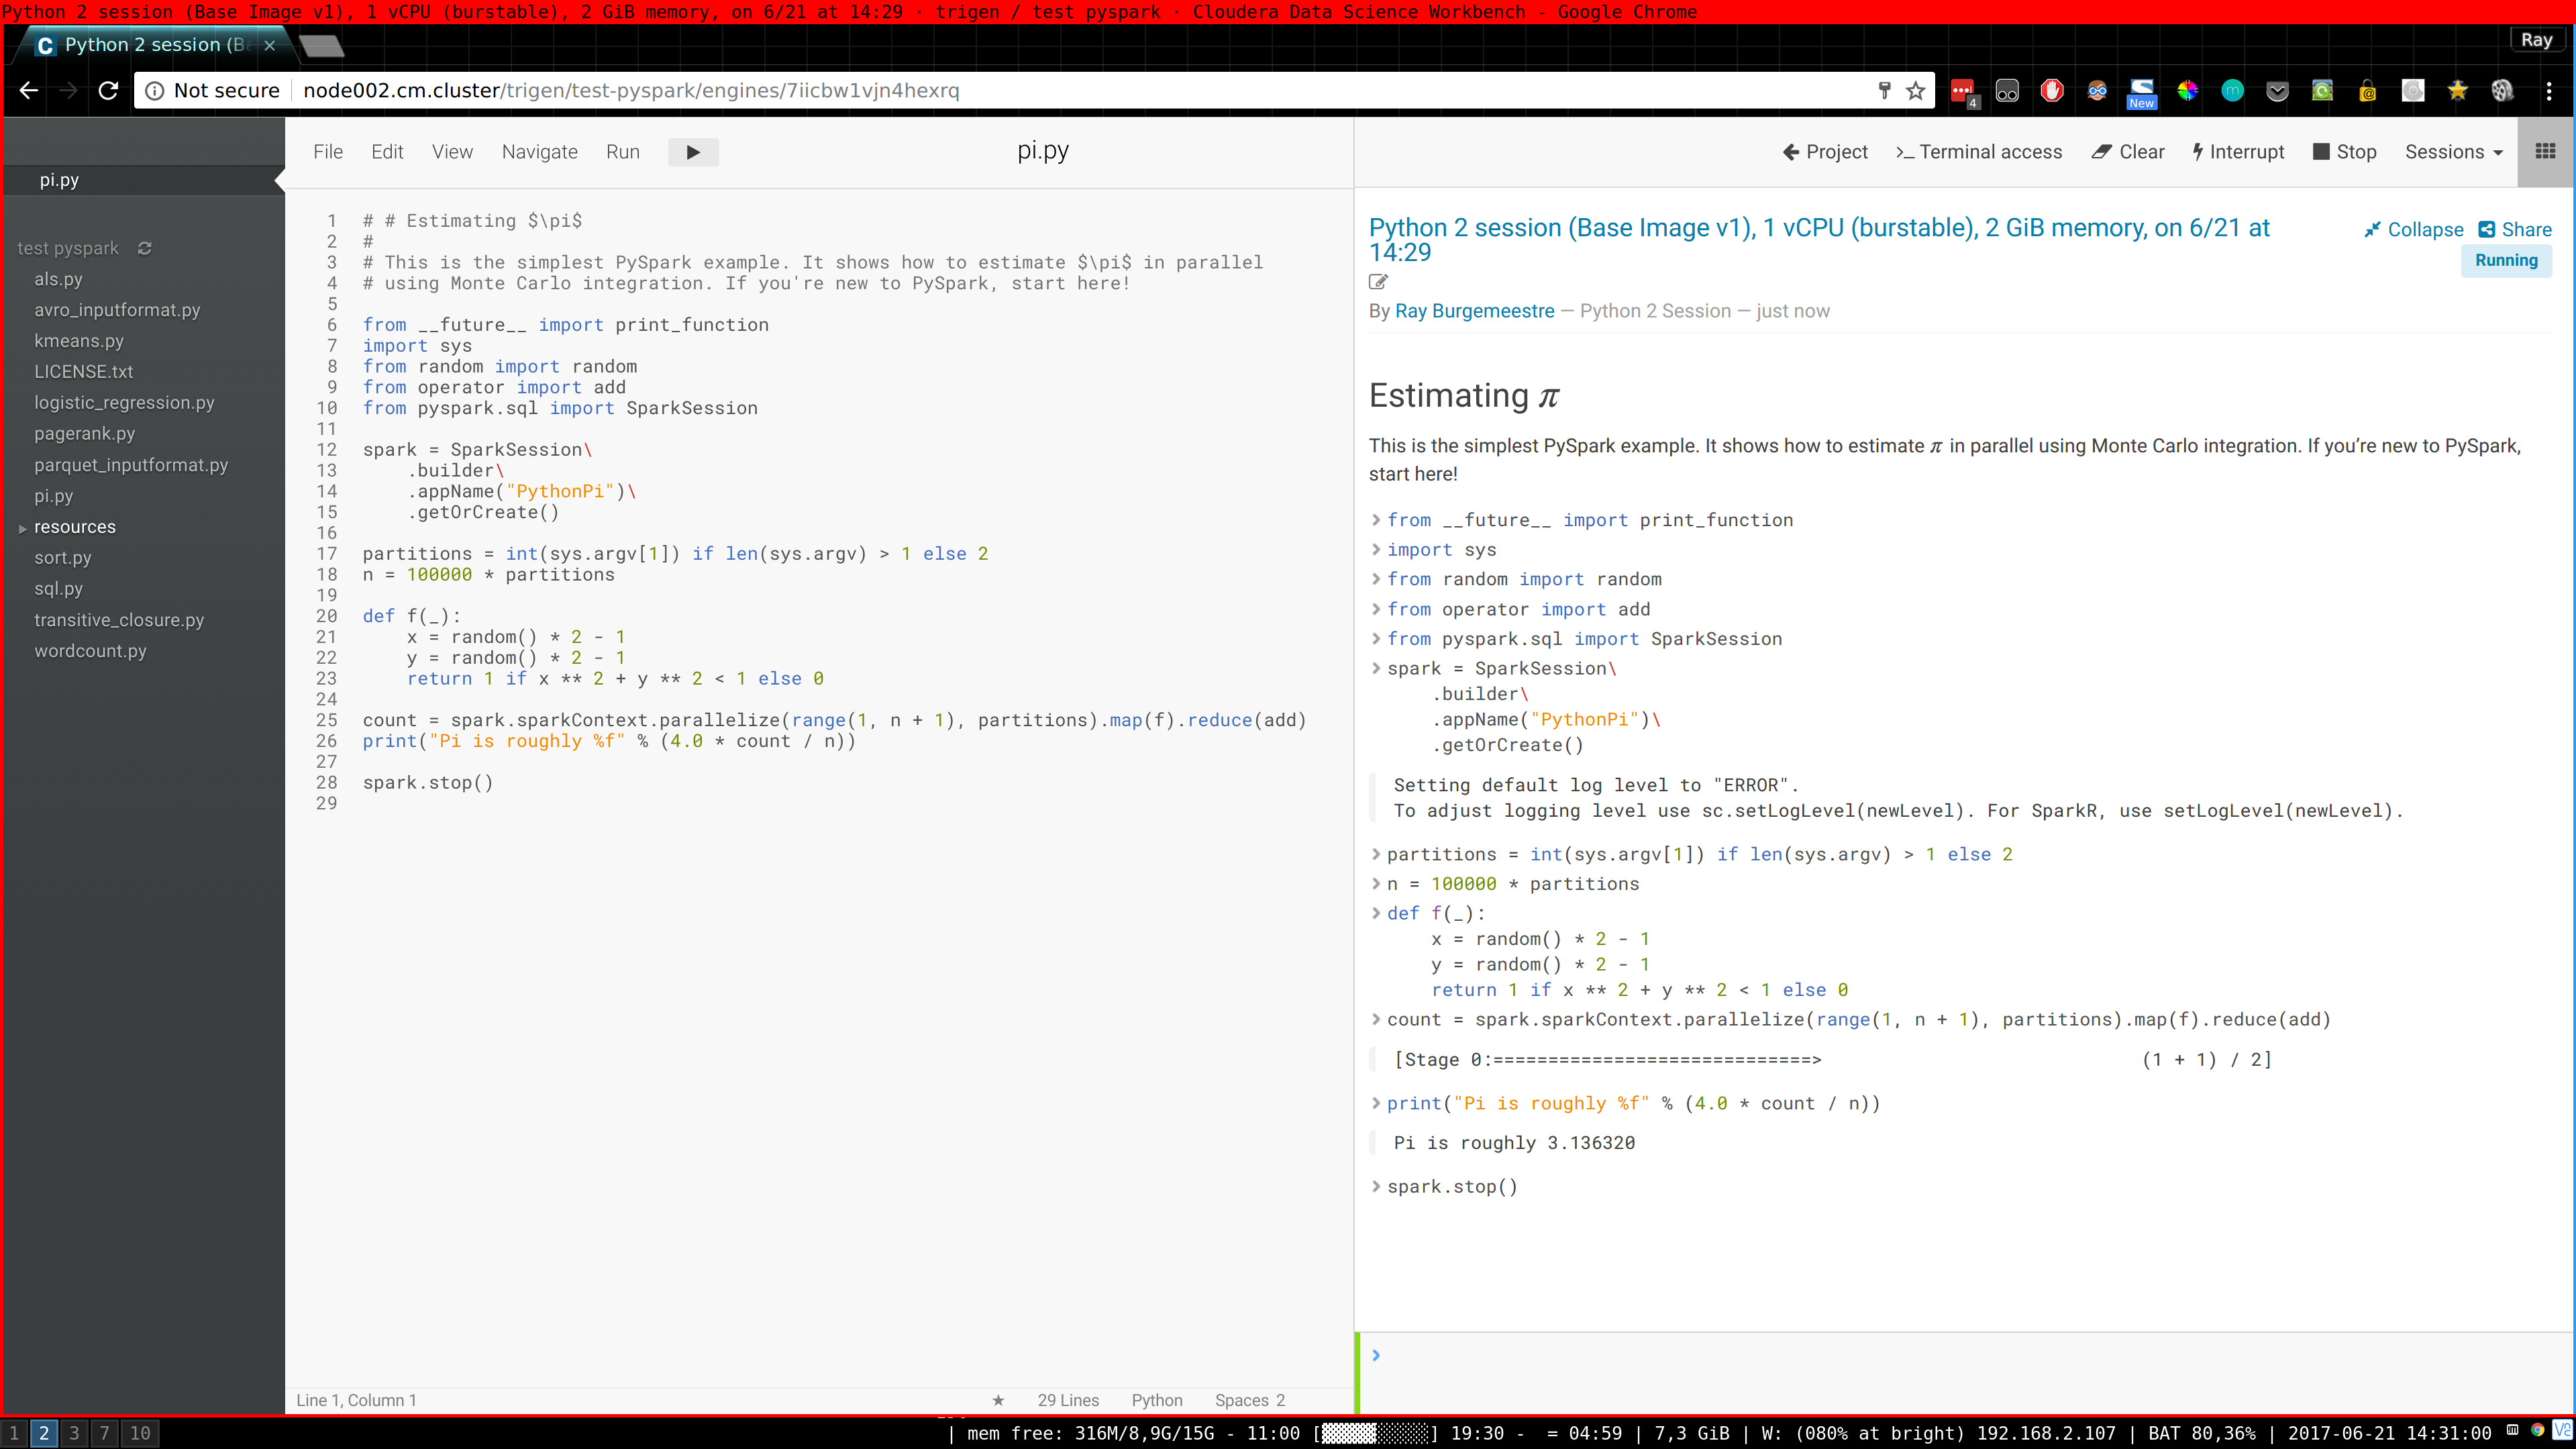Click the yellow padlock @ extension icon
This screenshot has height=1449, width=2576.
(x=2367, y=91)
